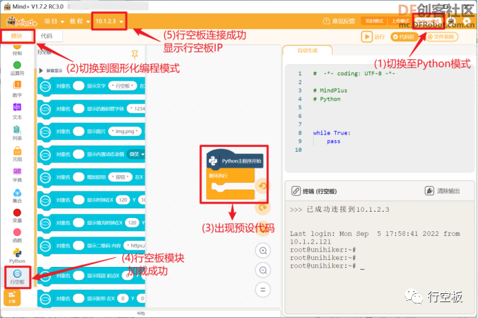Click the robot avatar icon in header
The height and width of the screenshot is (318, 478).
pos(451,21)
